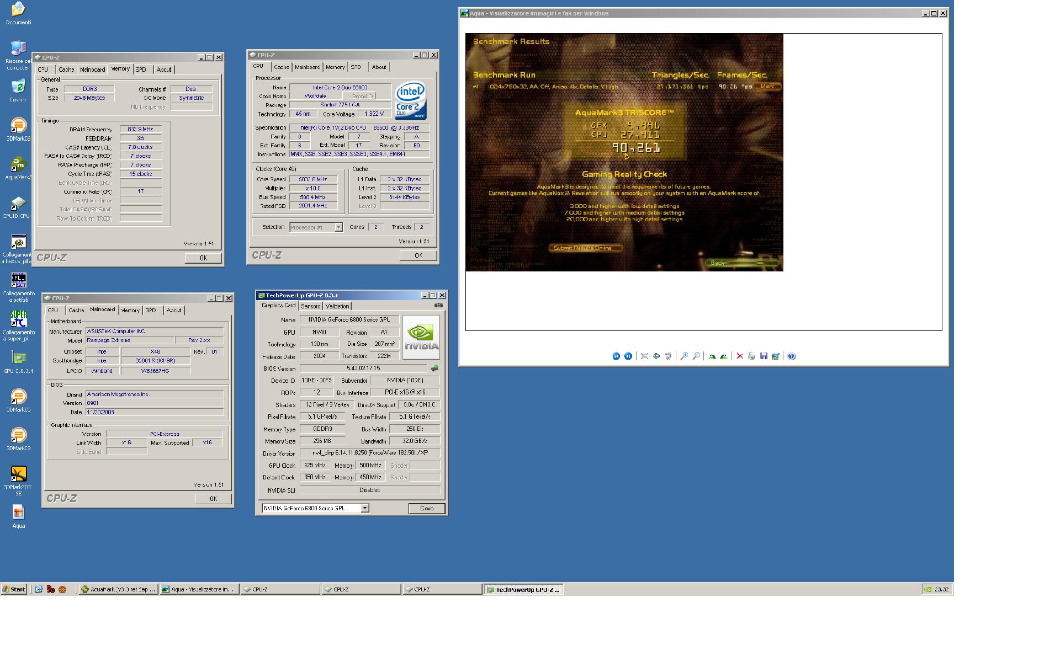The height and width of the screenshot is (662, 1060).
Task: Open the Cestino recycle bin icon
Action: coord(18,90)
